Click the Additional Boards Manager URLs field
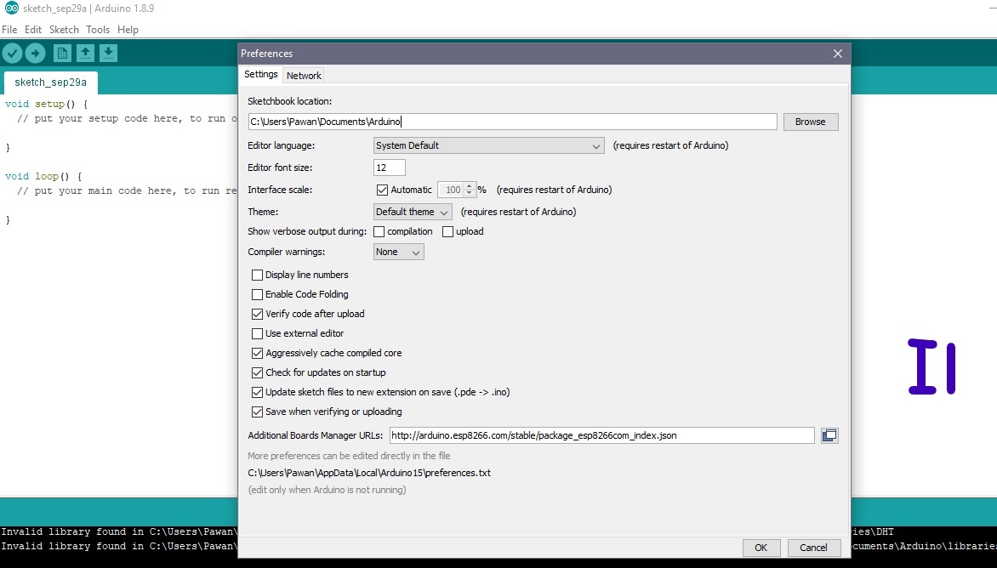997x568 pixels. [x=601, y=436]
